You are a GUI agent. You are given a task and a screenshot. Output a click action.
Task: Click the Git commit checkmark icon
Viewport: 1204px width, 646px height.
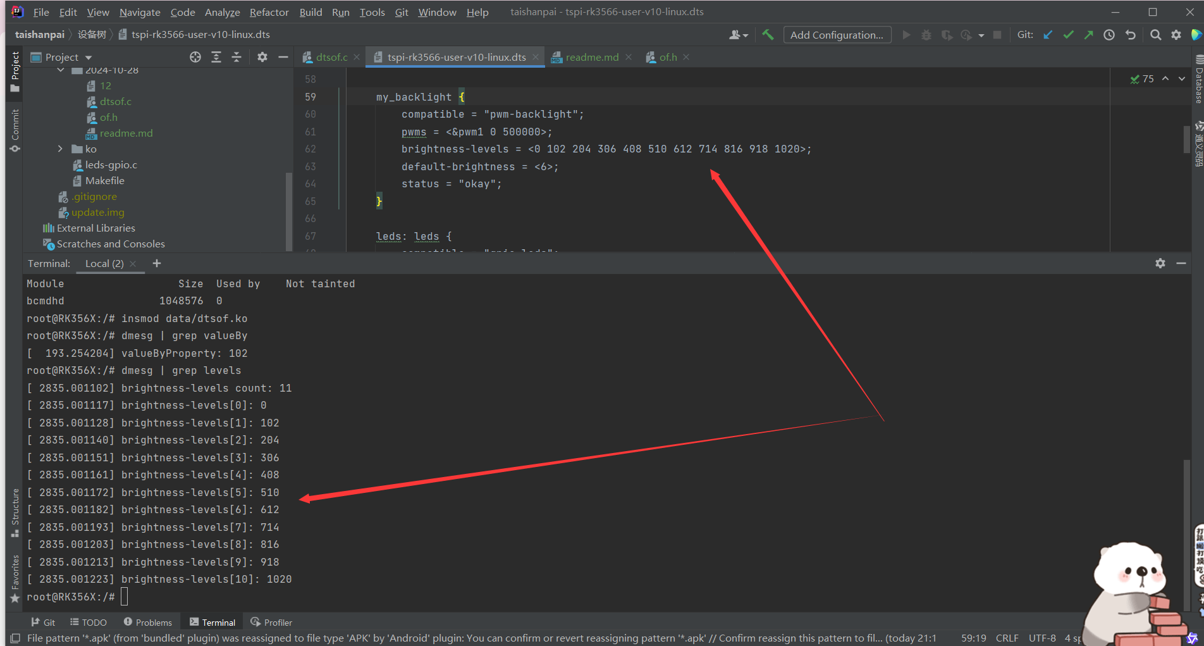[1068, 35]
